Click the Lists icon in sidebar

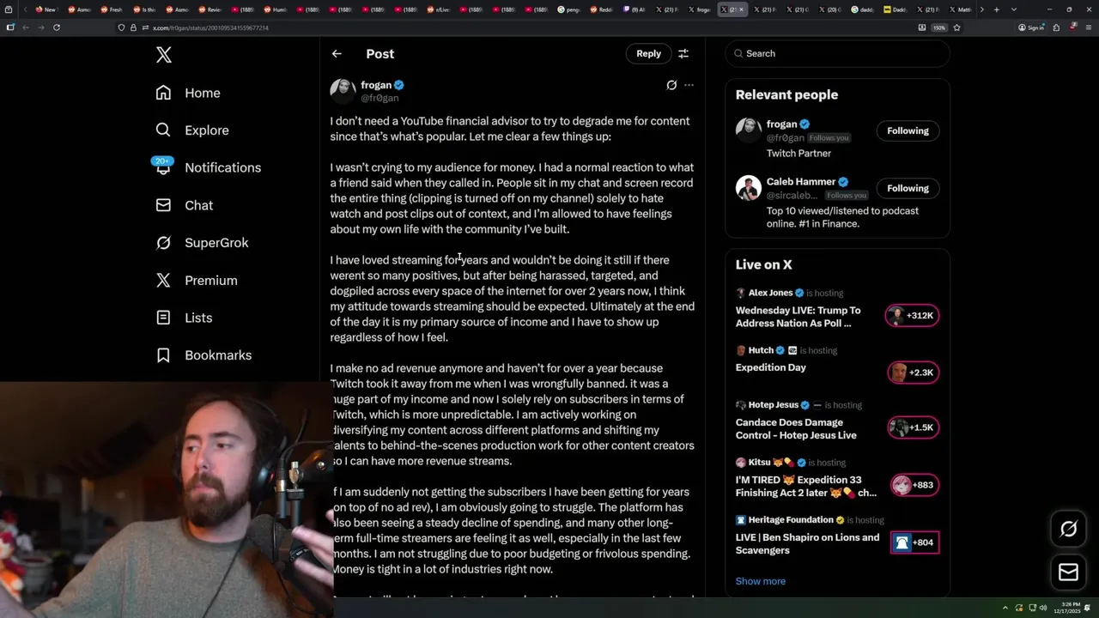[163, 318]
